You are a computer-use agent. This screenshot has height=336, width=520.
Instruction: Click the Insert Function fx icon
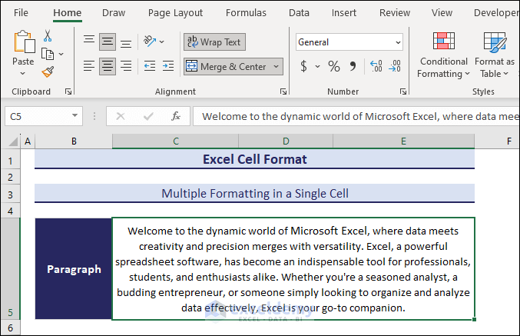pos(176,116)
